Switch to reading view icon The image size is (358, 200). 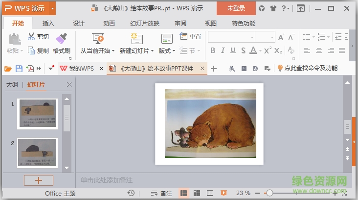coord(210,193)
